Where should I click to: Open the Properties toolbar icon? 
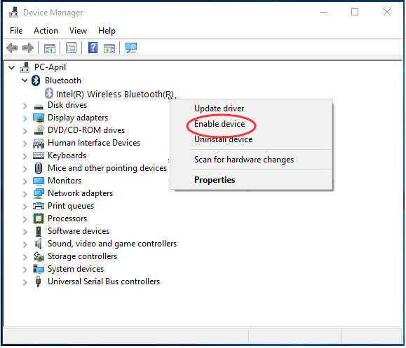(71, 48)
